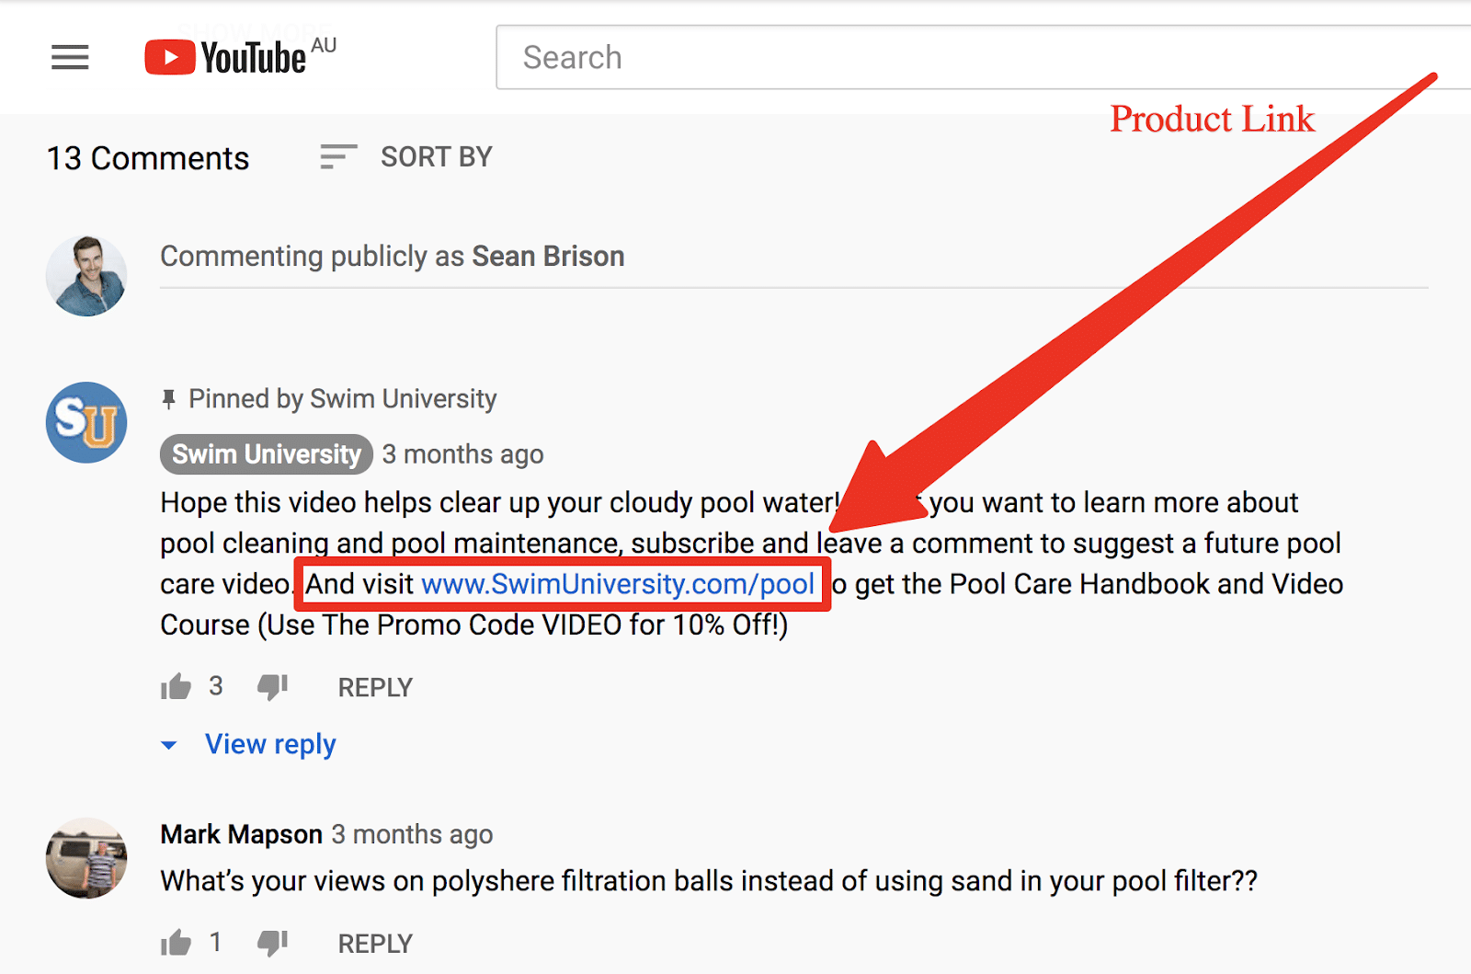Like the Swim University pinned comment
The height and width of the screenshot is (974, 1471).
[176, 686]
